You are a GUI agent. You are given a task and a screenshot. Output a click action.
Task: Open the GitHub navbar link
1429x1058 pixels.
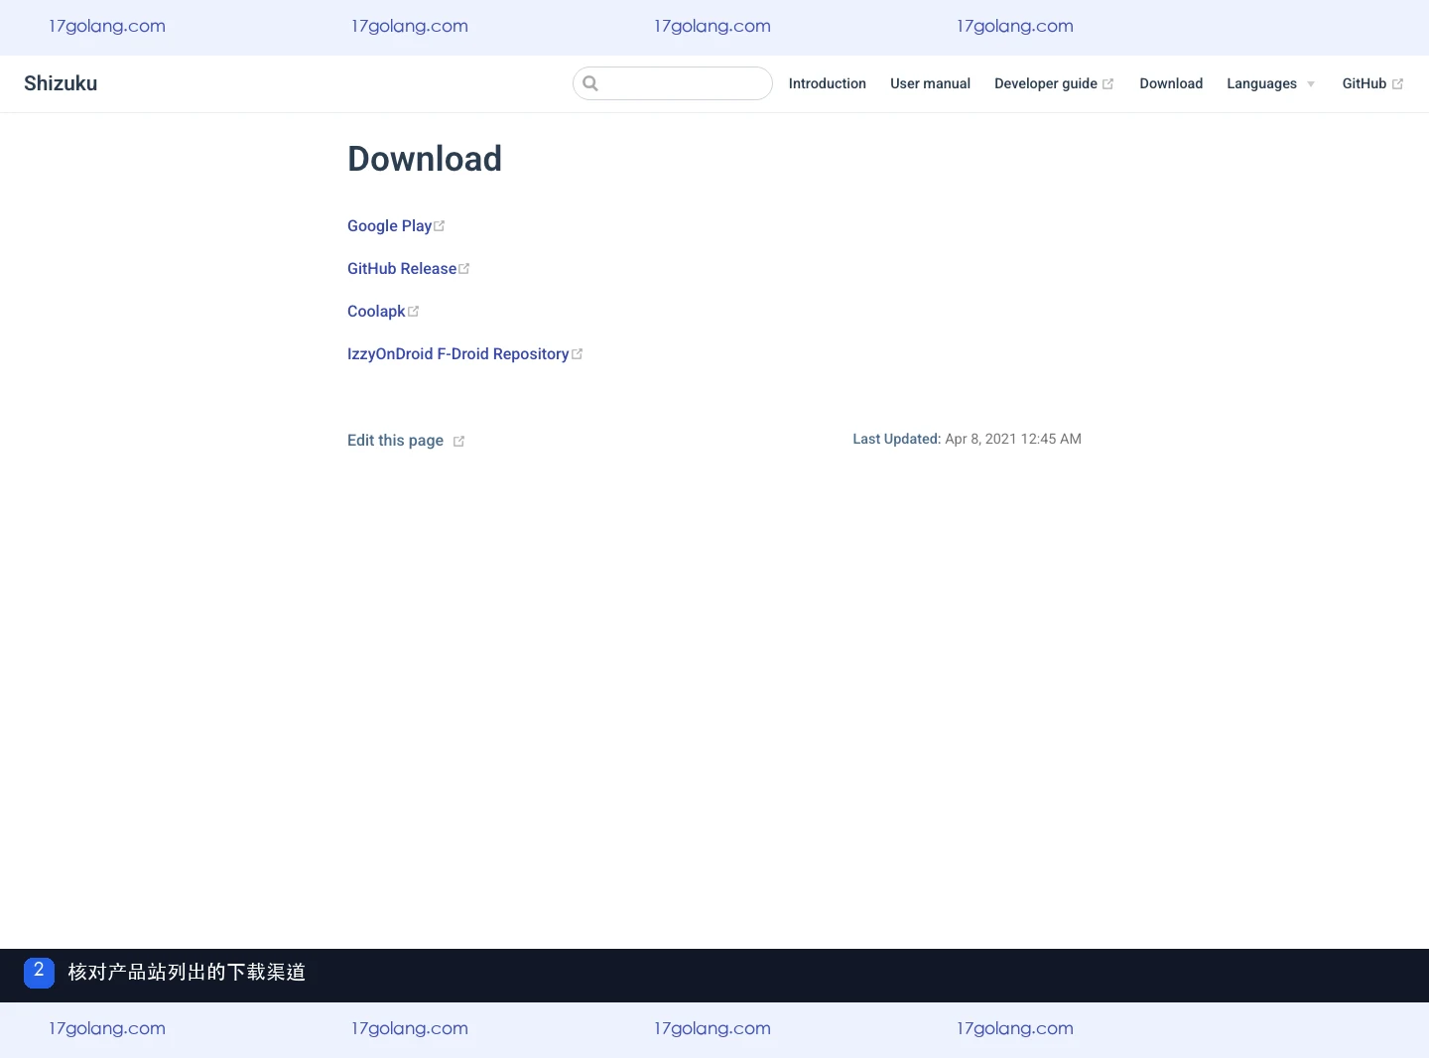[x=1372, y=83]
